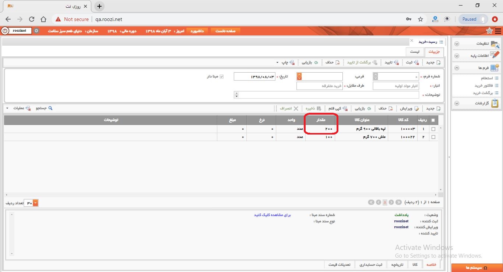Select the خلاصه bottom tab
Image resolution: width=503 pixels, height=272 pixels.
pos(431,265)
